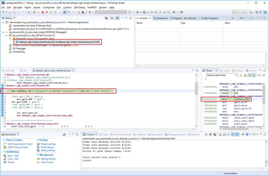
Task: Switch to the Modules tab
Action: [190, 18]
